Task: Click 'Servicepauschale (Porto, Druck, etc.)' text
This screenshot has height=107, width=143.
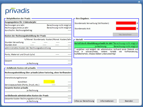Action: tap(22, 85)
